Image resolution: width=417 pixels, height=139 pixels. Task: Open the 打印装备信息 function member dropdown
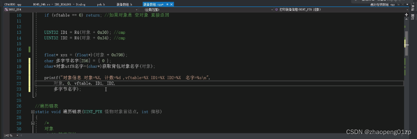(x=342, y=10)
